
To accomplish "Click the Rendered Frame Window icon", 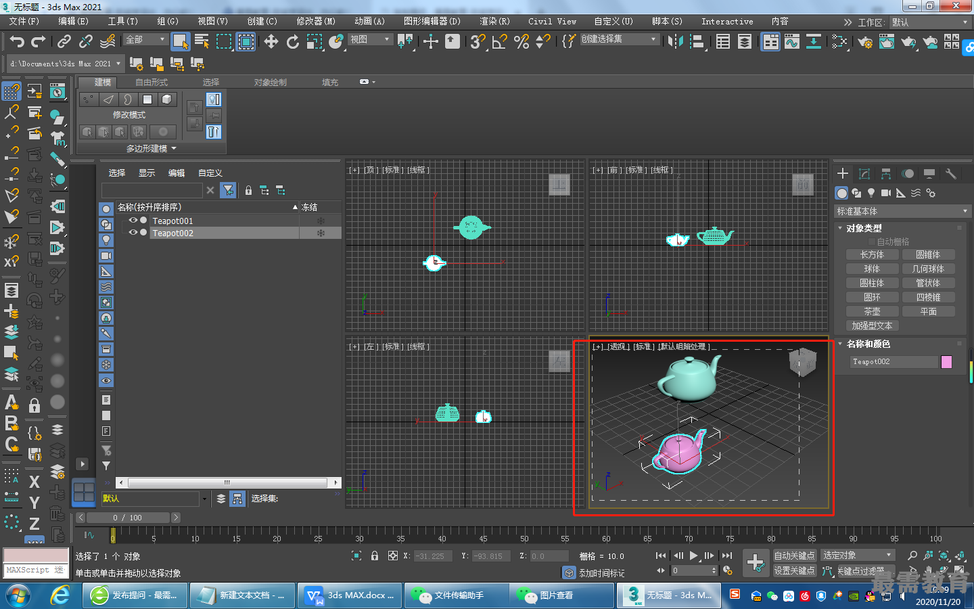I will pos(887,42).
